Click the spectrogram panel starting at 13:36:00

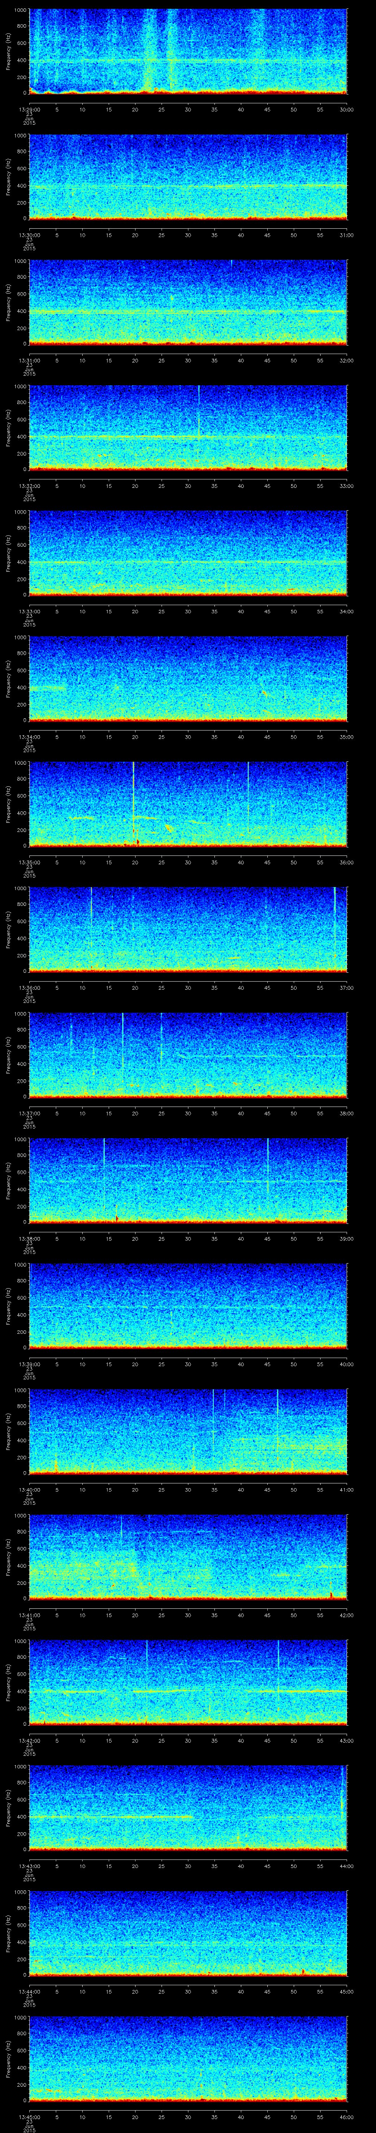click(188, 930)
